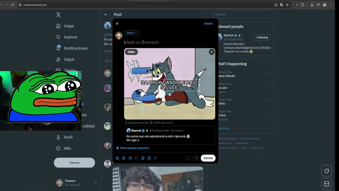Screen dimensions: 339x191
Task: Open more options for the Jato trend
Action: coord(269,85)
